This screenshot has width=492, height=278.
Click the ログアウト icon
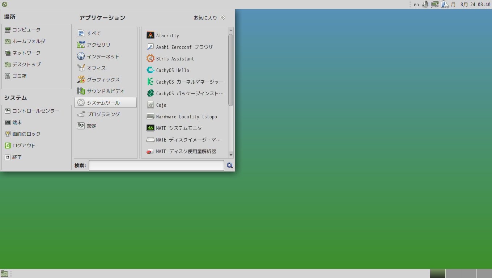click(8, 146)
